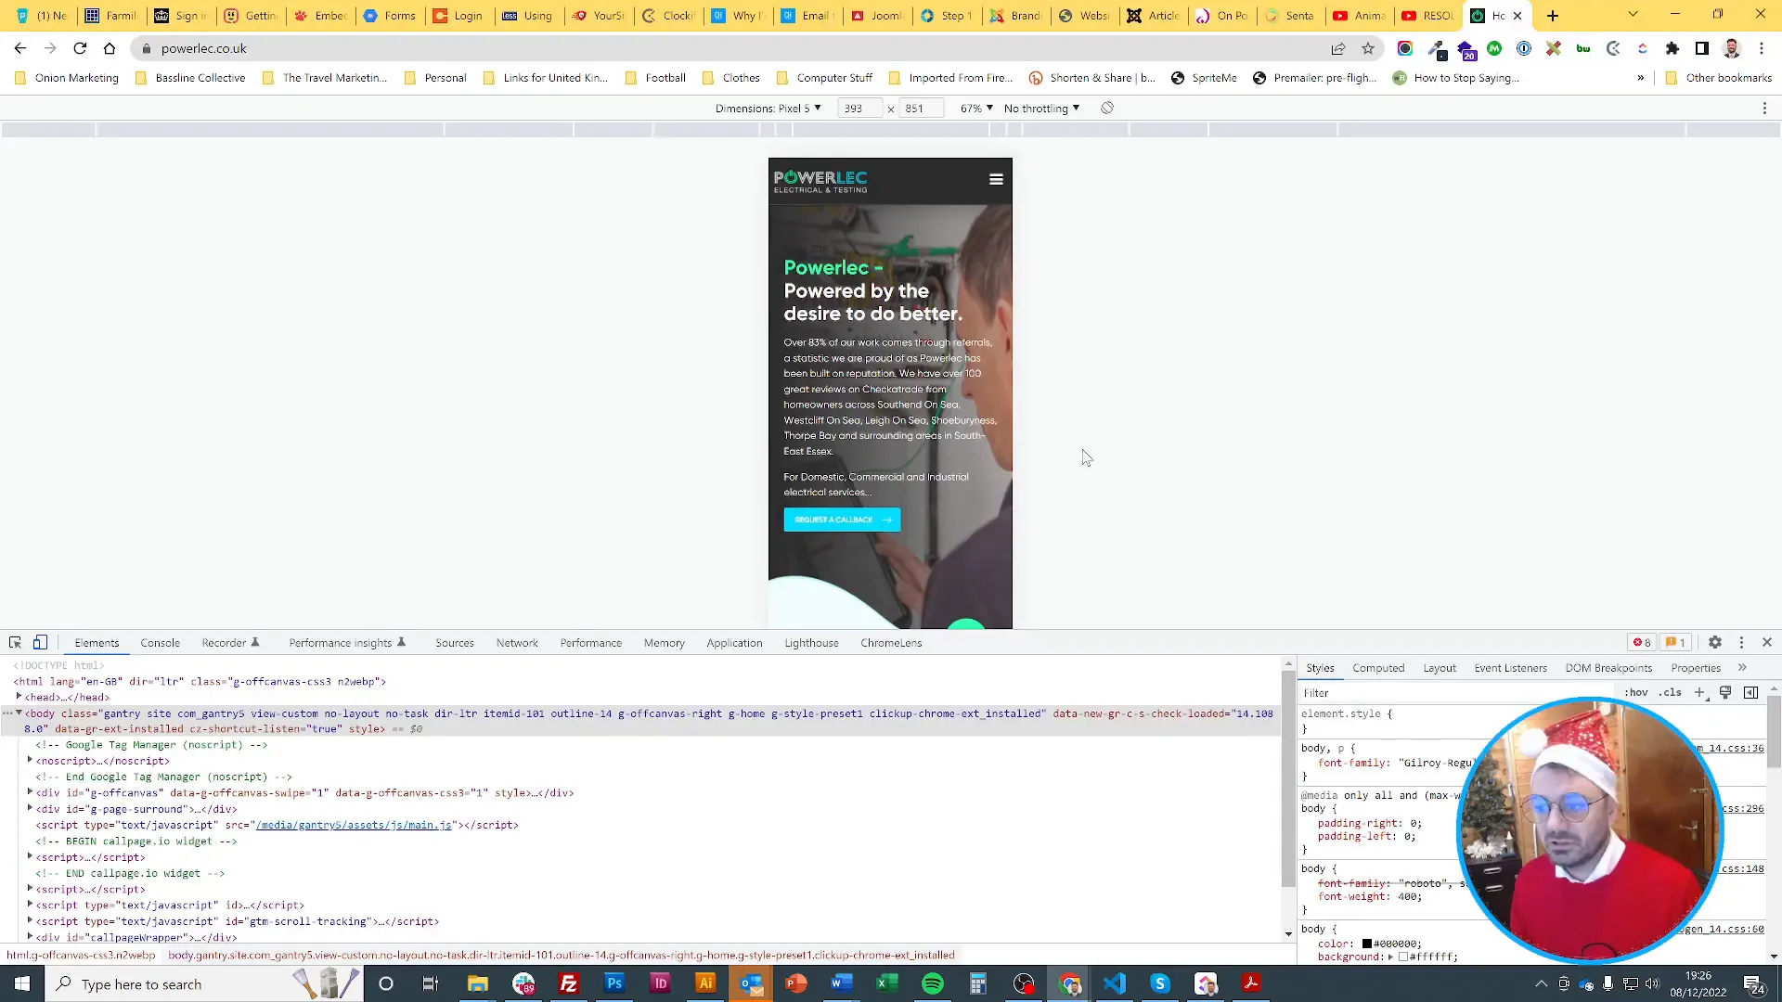The image size is (1782, 1002).
Task: Open the Extensions puzzle piece menu
Action: pyautogui.click(x=1672, y=48)
